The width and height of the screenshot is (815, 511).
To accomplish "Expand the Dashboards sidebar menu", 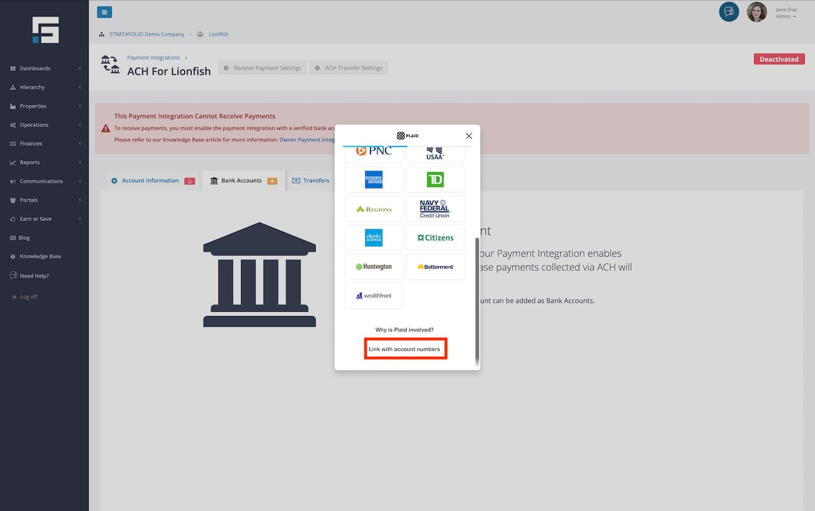I will (35, 68).
